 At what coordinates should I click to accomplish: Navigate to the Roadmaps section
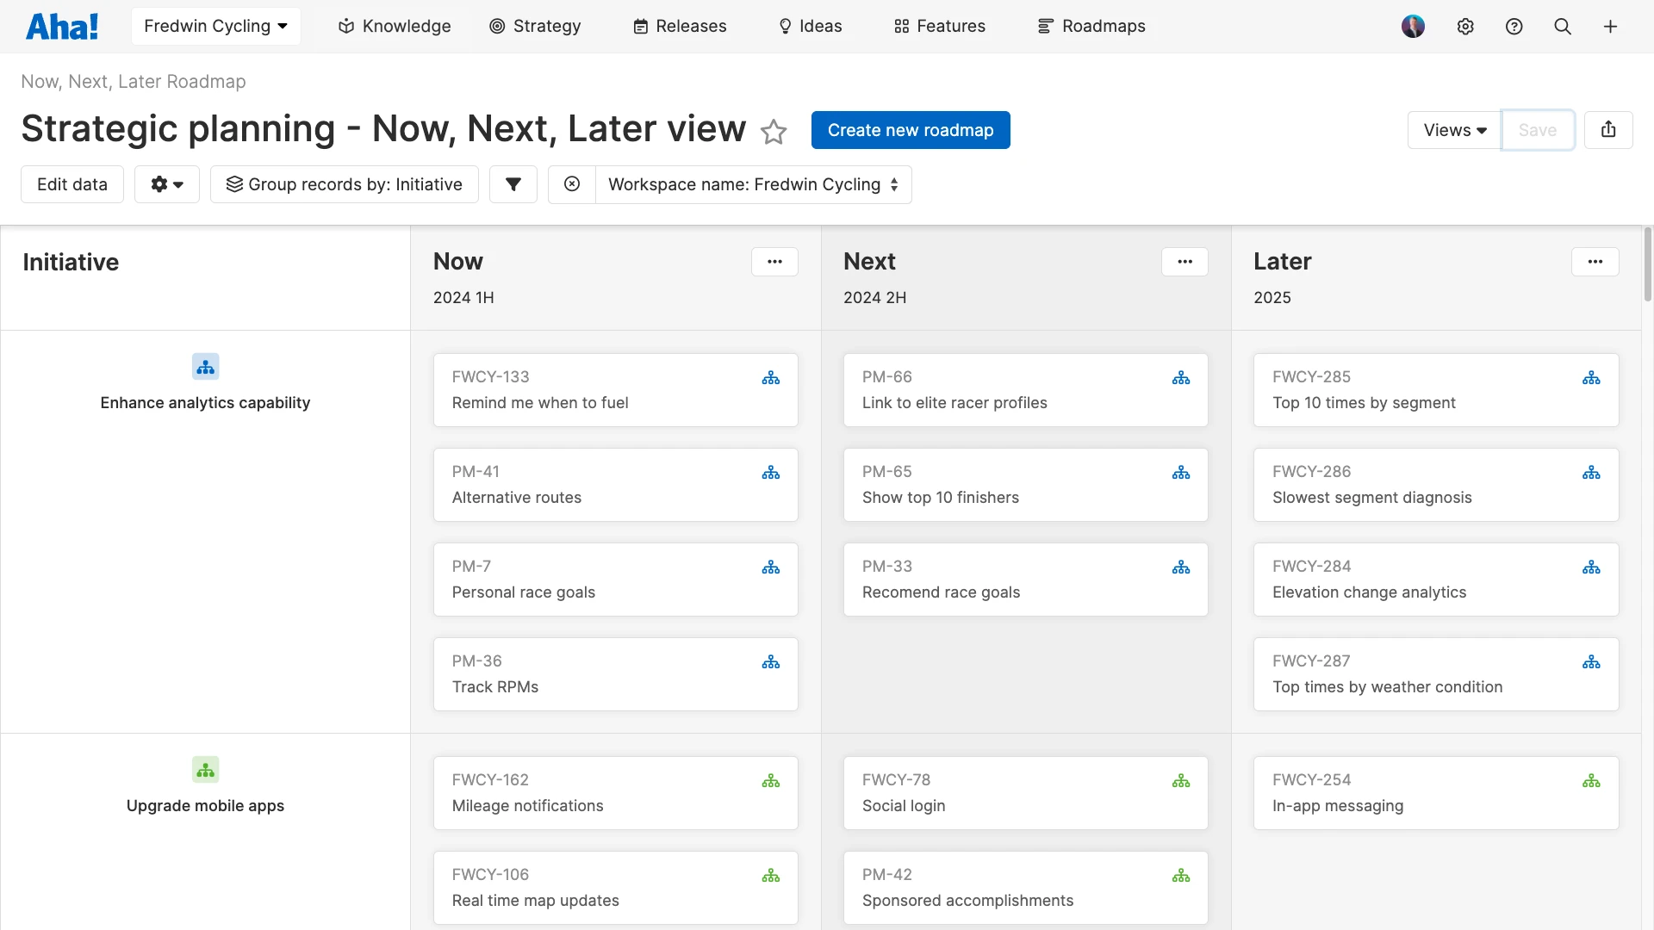[1091, 26]
